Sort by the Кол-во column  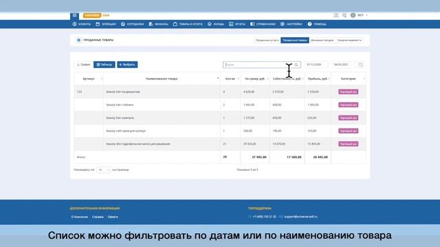(230, 79)
